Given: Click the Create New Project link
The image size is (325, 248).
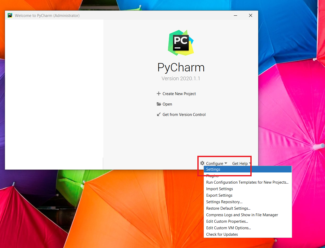Looking at the screenshot, I should point(179,94).
